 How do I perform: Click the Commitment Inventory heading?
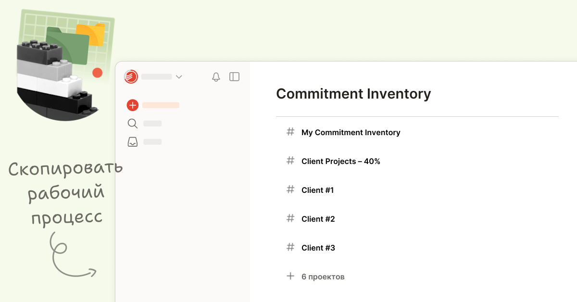pyautogui.click(x=353, y=94)
